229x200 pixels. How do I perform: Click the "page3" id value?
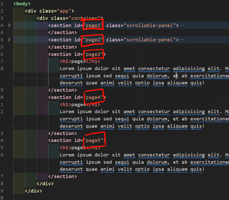pyautogui.click(x=93, y=54)
